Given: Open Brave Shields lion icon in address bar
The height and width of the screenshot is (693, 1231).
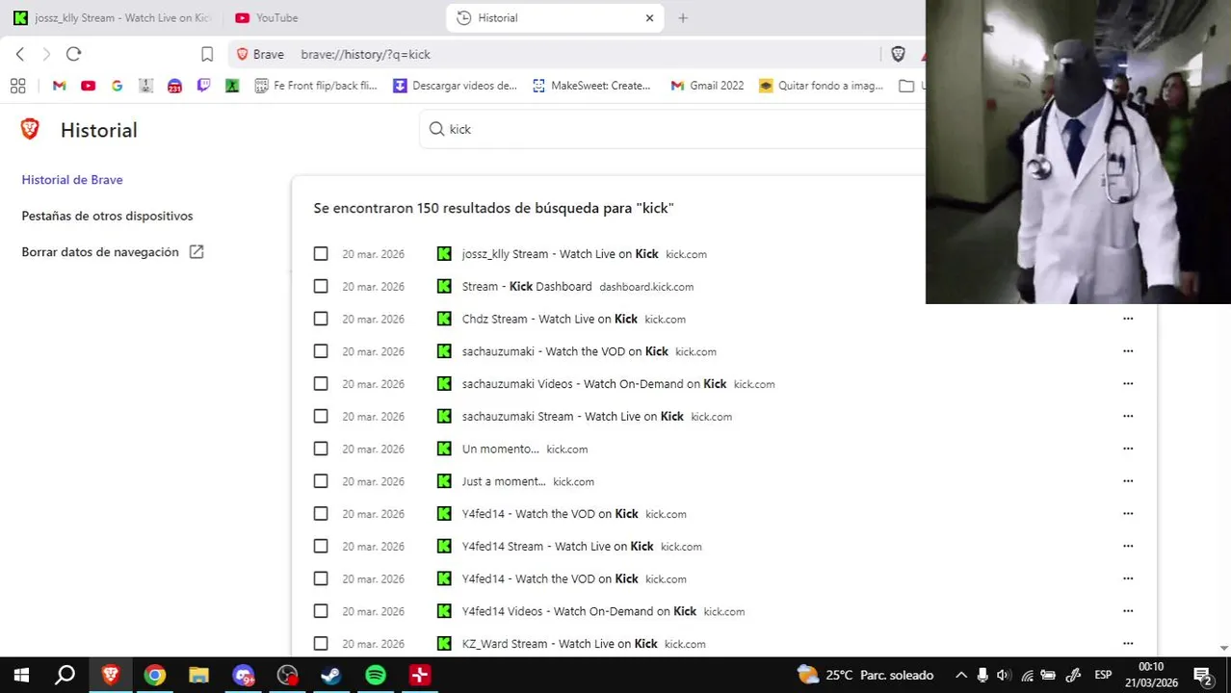Looking at the screenshot, I should [898, 54].
